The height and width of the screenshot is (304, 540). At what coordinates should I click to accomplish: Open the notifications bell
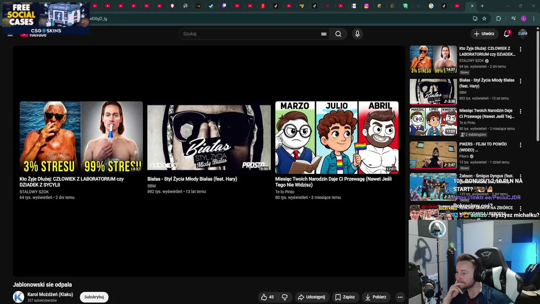tap(507, 34)
